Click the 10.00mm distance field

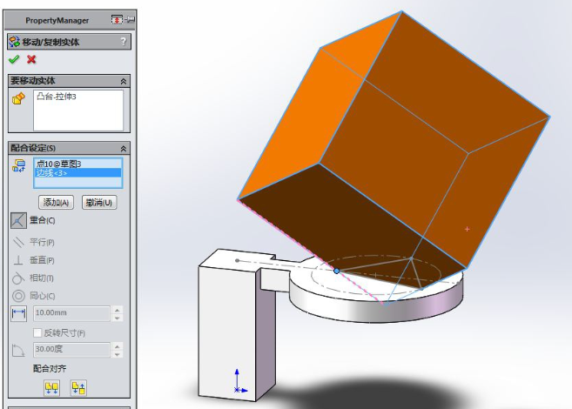coord(71,312)
